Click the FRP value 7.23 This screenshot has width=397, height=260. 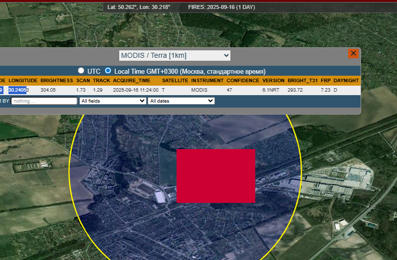tap(326, 90)
